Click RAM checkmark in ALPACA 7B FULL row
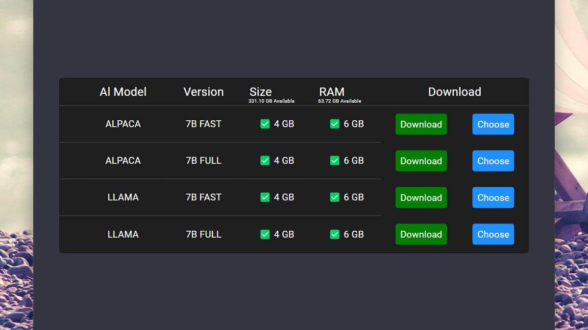 (335, 160)
